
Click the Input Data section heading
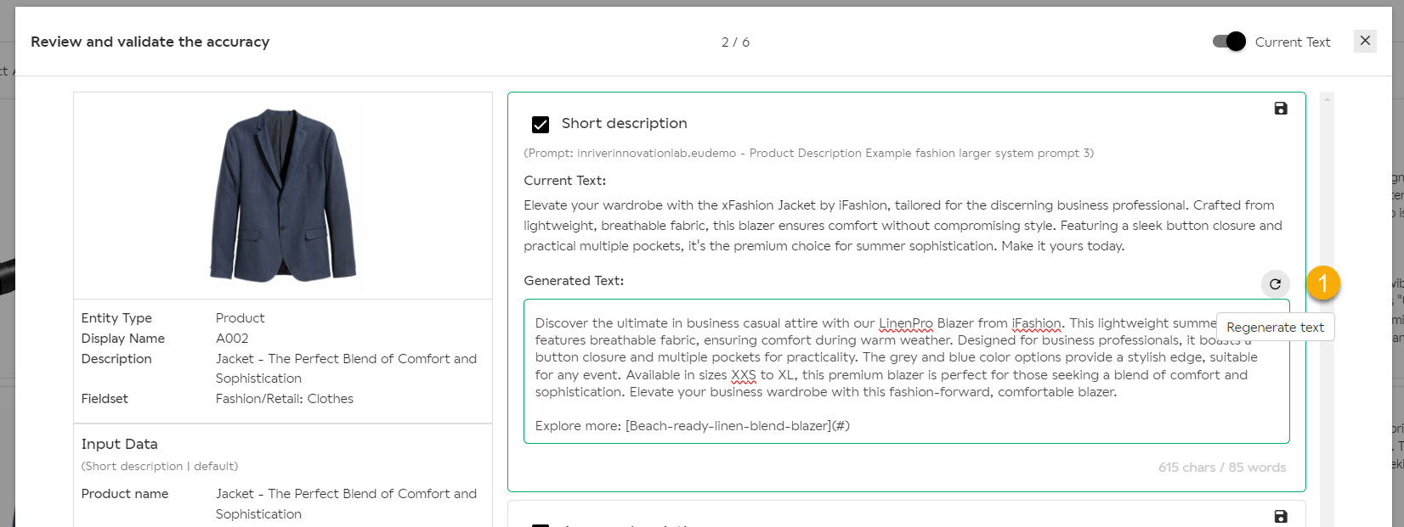tap(120, 444)
